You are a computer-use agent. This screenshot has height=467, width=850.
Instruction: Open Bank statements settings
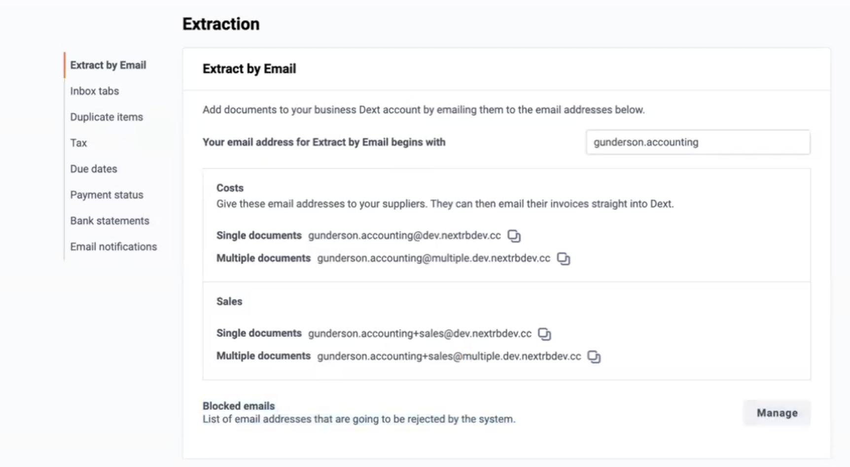tap(109, 221)
